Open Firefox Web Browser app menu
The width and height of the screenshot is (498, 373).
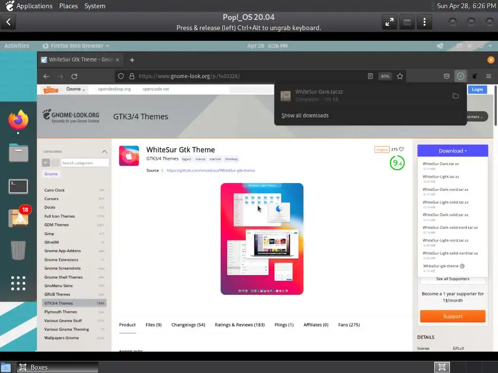(x=76, y=46)
